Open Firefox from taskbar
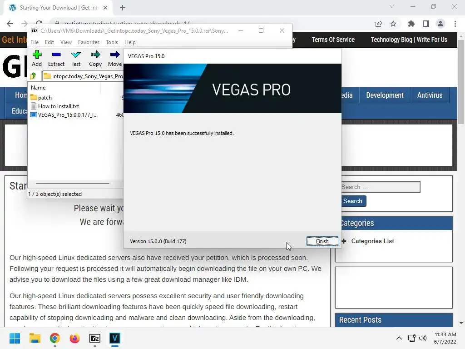This screenshot has width=465, height=349. tap(75, 338)
